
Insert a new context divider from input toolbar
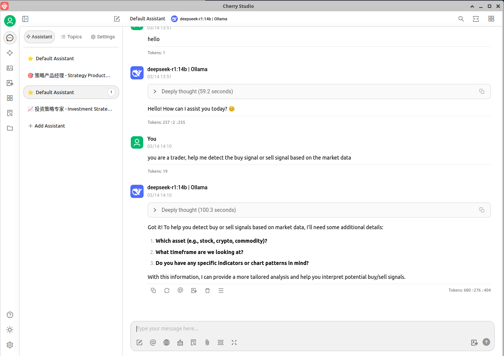click(221, 342)
